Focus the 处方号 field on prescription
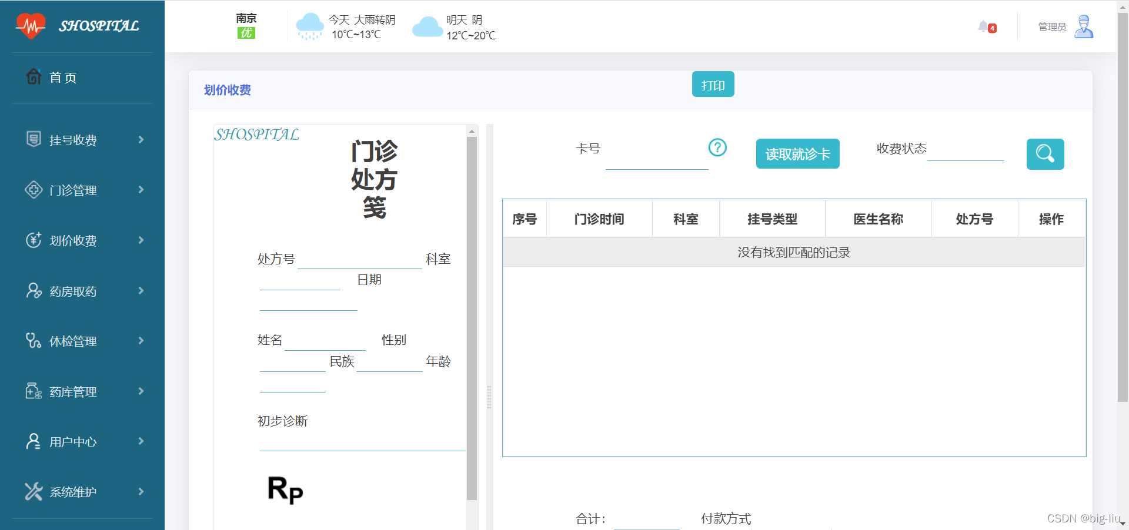Viewport: 1129px width, 530px height. click(360, 259)
